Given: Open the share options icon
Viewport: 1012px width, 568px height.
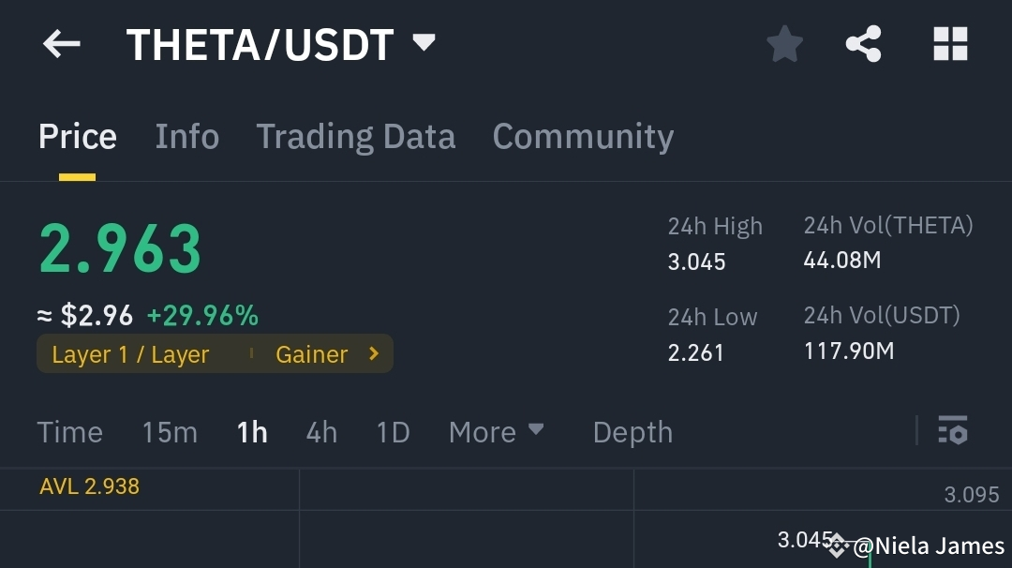Looking at the screenshot, I should pos(863,43).
